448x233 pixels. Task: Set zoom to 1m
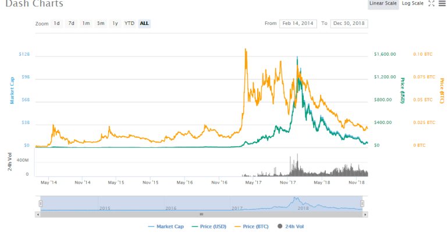pos(86,23)
